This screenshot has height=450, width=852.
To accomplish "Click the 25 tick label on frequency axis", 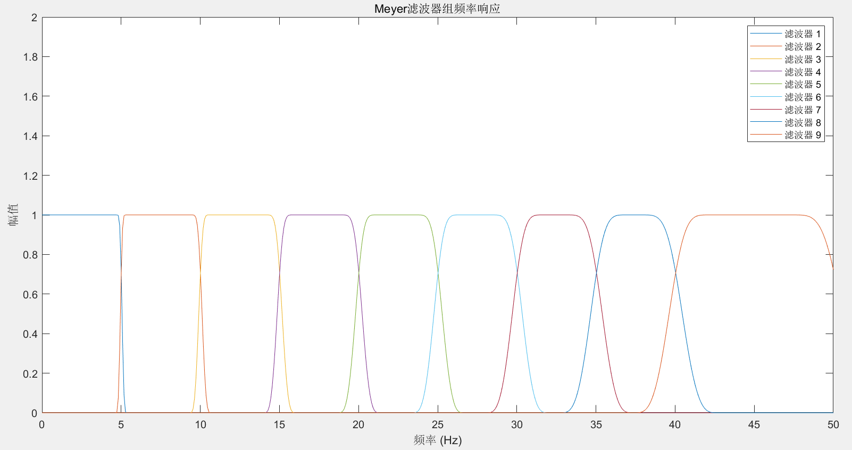I will click(x=438, y=424).
